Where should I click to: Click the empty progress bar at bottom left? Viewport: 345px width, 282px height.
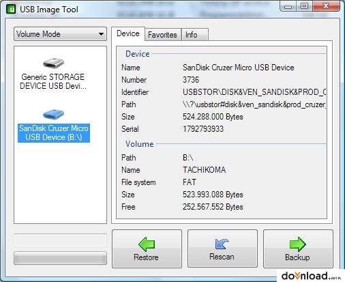tap(60, 258)
